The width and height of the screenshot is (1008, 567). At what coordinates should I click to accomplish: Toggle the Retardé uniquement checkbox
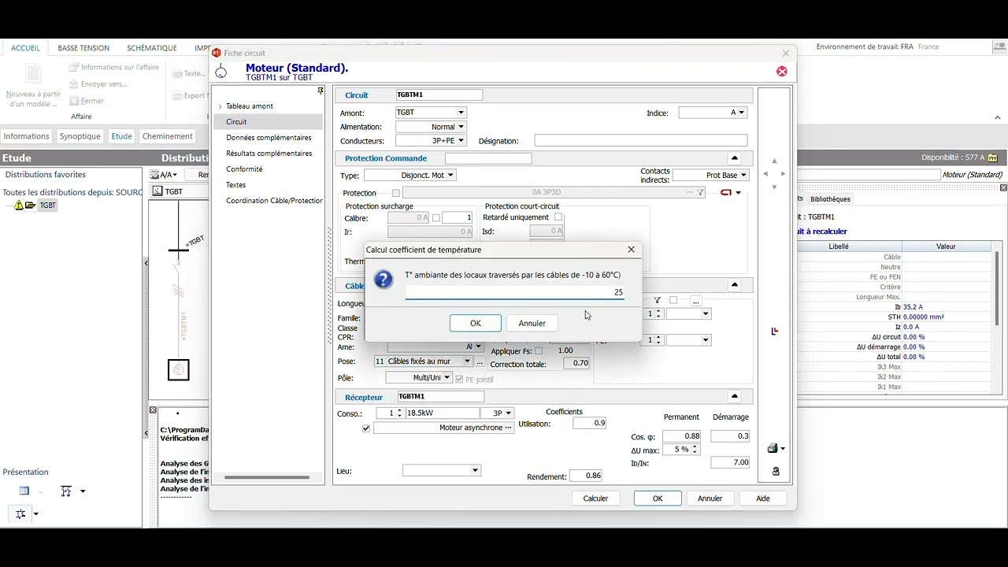[558, 217]
